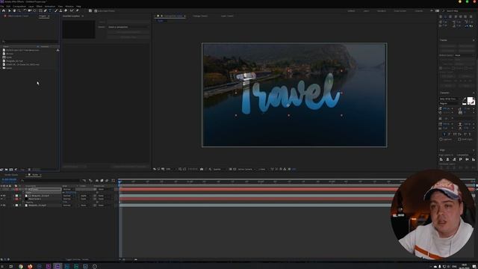This screenshot has height=269, width=478.
Task: Select the Puppet Pin tool
Action: 77,10
